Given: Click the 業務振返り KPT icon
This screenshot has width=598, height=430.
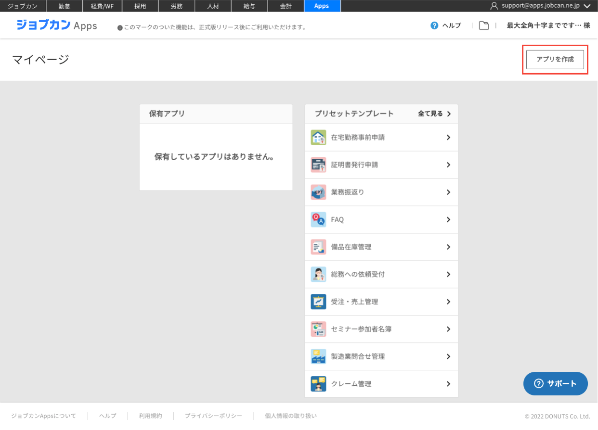Looking at the screenshot, I should coord(318,192).
